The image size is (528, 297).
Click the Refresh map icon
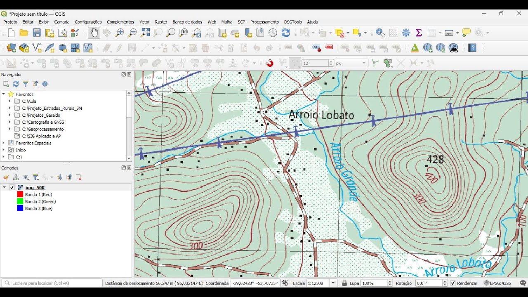[x=285, y=33]
